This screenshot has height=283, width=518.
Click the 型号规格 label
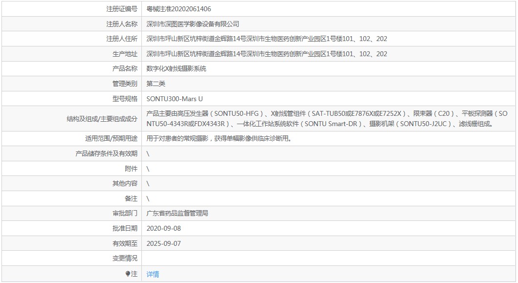point(125,99)
